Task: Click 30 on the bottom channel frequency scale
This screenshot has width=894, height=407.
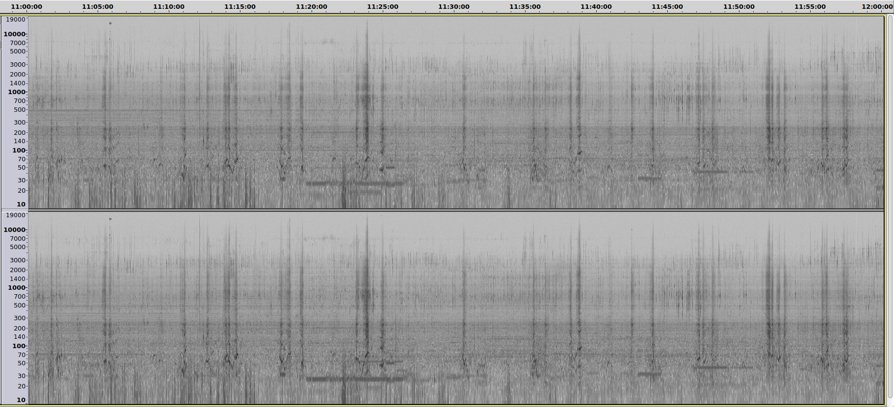Action: pos(21,376)
